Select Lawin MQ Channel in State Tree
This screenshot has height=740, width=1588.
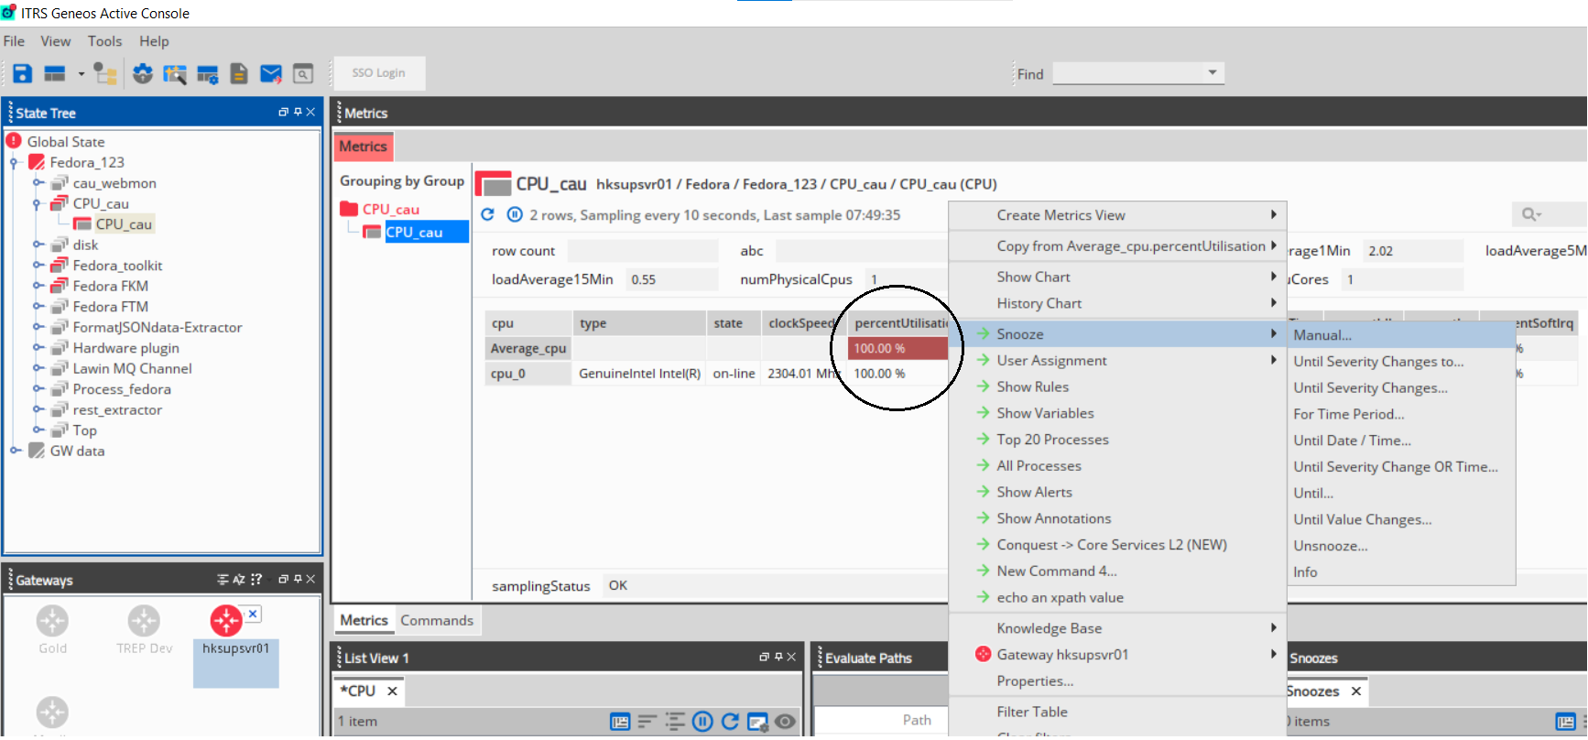(x=133, y=369)
